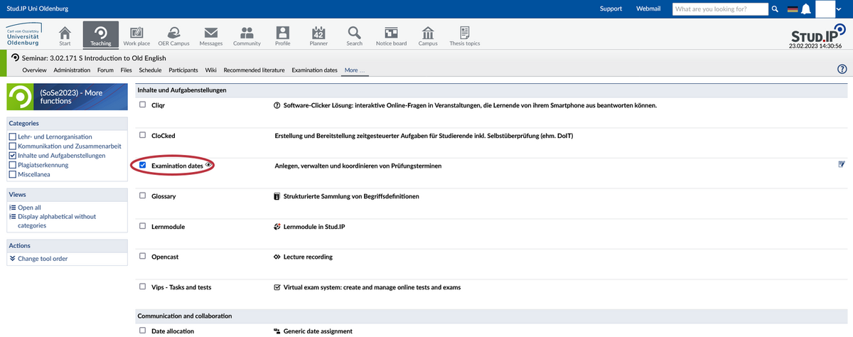853x337 pixels.
Task: Enable the CloCked tool checkbox
Action: pos(143,135)
